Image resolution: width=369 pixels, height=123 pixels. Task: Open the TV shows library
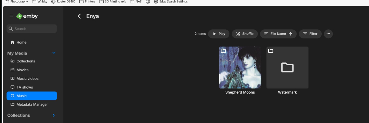pos(32,87)
